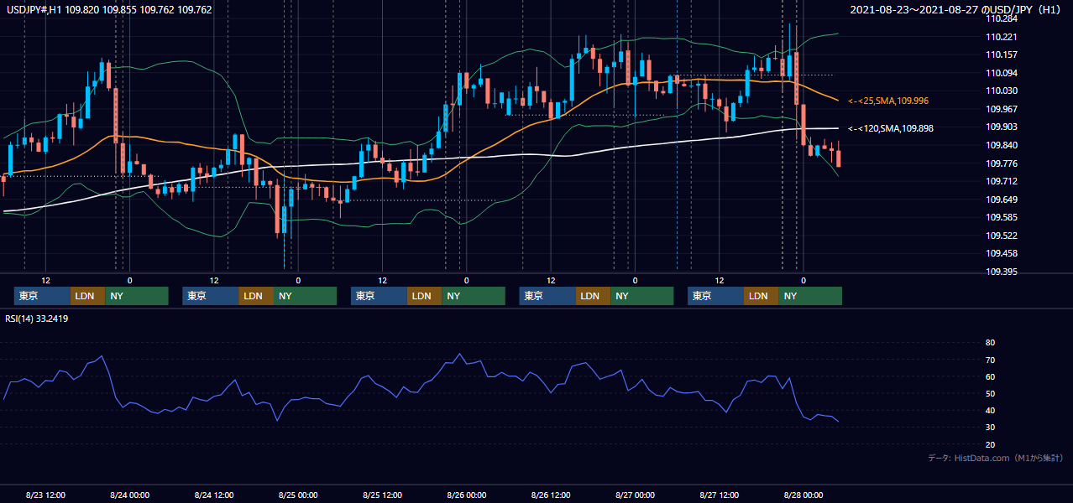Viewport: 1073px width, 503px height.
Task: Click the rightmost LDN session box
Action: [x=761, y=296]
